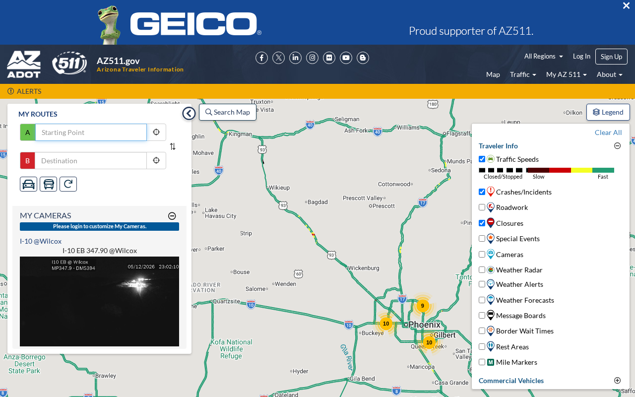Click the ADOT logo
This screenshot has width=635, height=397.
(x=24, y=64)
